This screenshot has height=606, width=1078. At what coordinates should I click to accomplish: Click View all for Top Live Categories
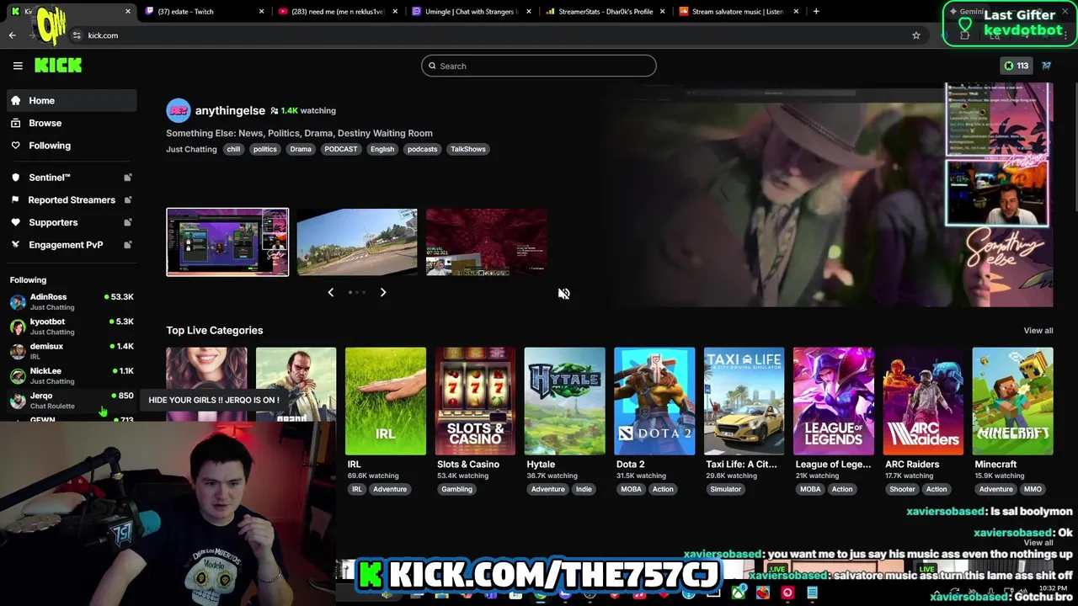[x=1038, y=331]
